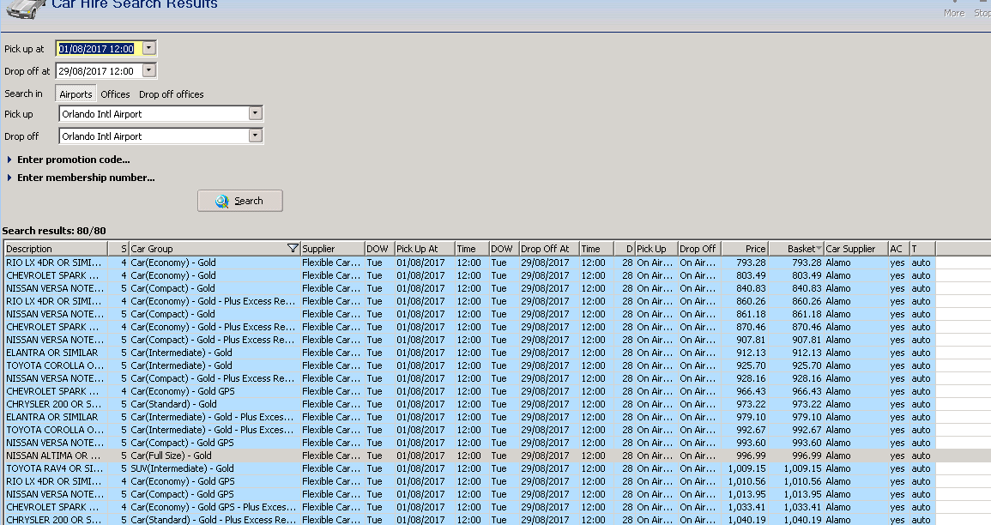This screenshot has height=525, width=991.
Task: Sort by the Supplier column header
Action: click(332, 248)
